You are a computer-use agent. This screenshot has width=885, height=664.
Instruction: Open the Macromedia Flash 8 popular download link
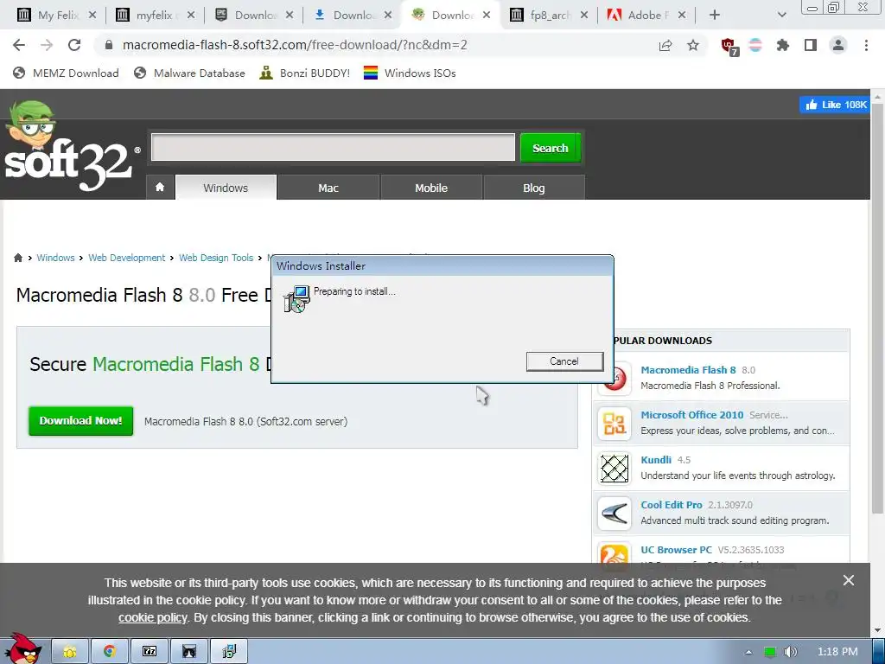click(x=688, y=370)
